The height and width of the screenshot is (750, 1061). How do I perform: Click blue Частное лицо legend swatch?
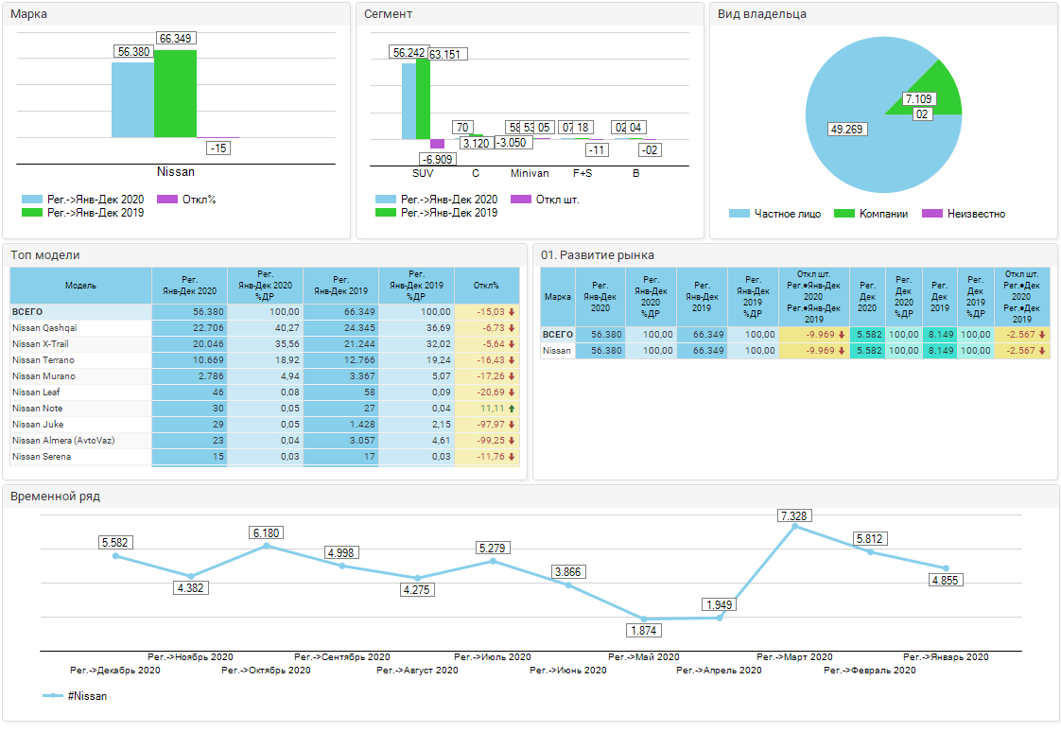739,214
